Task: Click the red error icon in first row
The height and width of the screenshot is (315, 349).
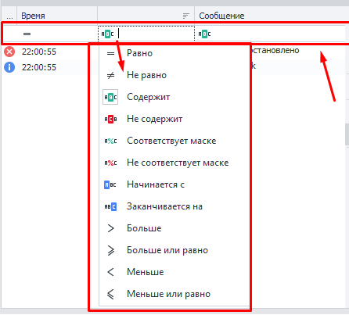Action: (x=9, y=52)
